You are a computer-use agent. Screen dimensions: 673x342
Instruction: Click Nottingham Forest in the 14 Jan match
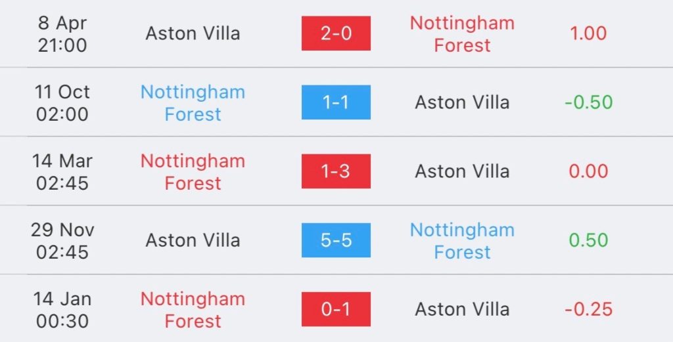pyautogui.click(x=193, y=310)
